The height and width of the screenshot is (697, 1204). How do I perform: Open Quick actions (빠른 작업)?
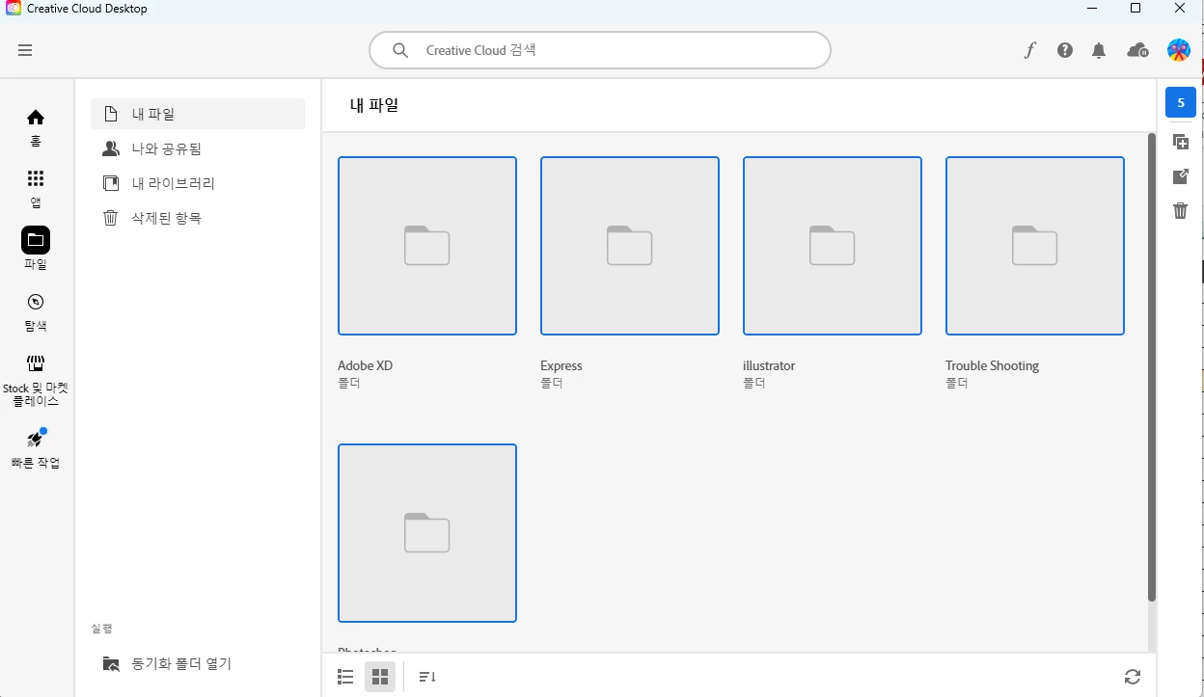(x=36, y=448)
